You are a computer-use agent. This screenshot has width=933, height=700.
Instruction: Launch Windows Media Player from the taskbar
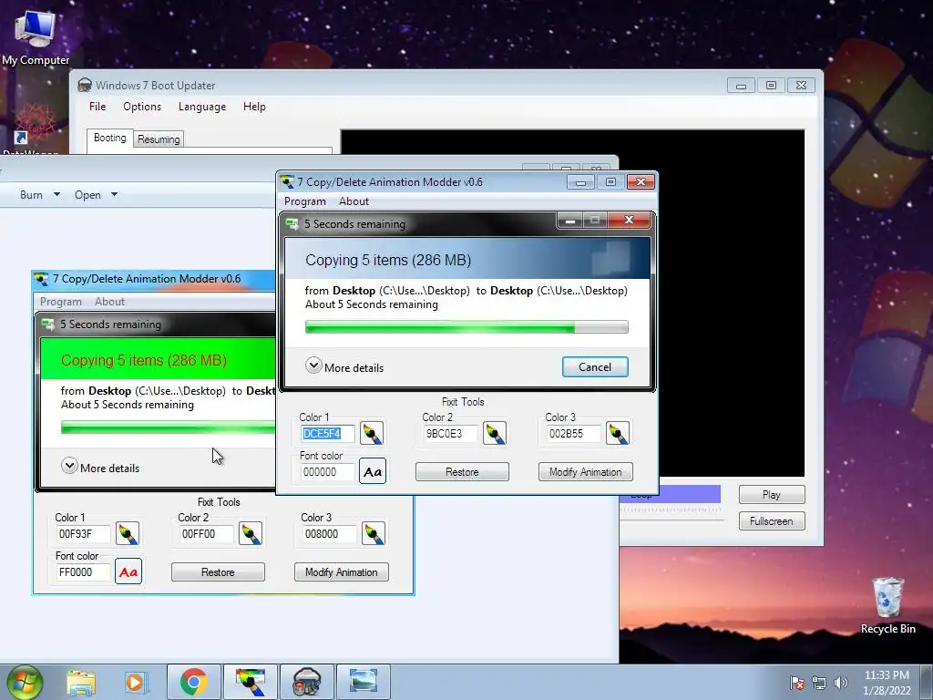click(x=135, y=682)
